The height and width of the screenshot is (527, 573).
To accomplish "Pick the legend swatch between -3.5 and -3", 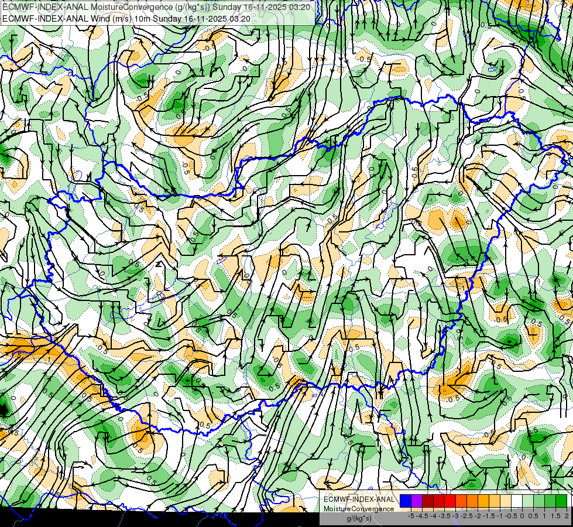I will click(x=450, y=501).
